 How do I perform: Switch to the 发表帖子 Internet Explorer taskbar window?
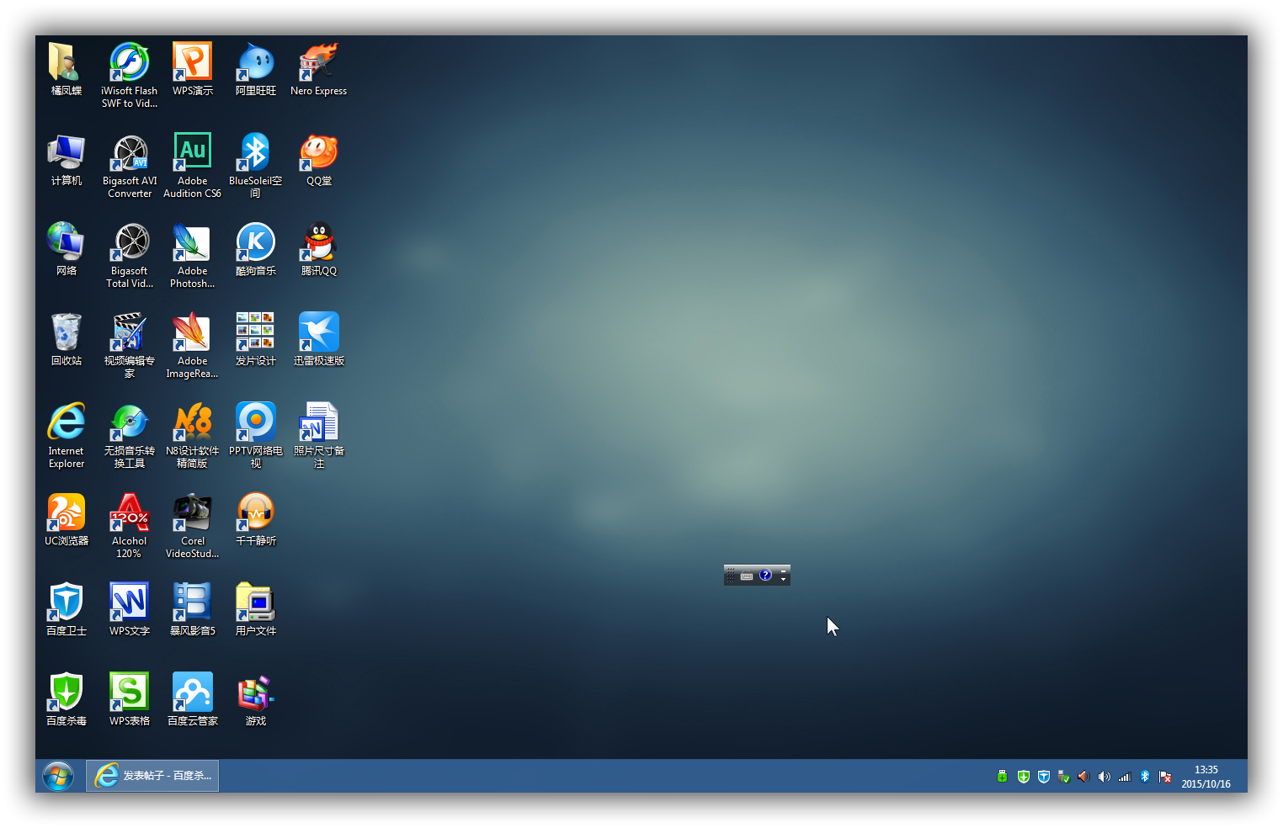click(152, 776)
